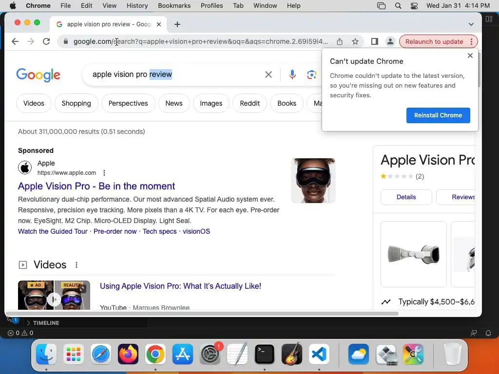Start voice search with microphone
Viewport: 499px width, 374px height.
[x=292, y=75]
